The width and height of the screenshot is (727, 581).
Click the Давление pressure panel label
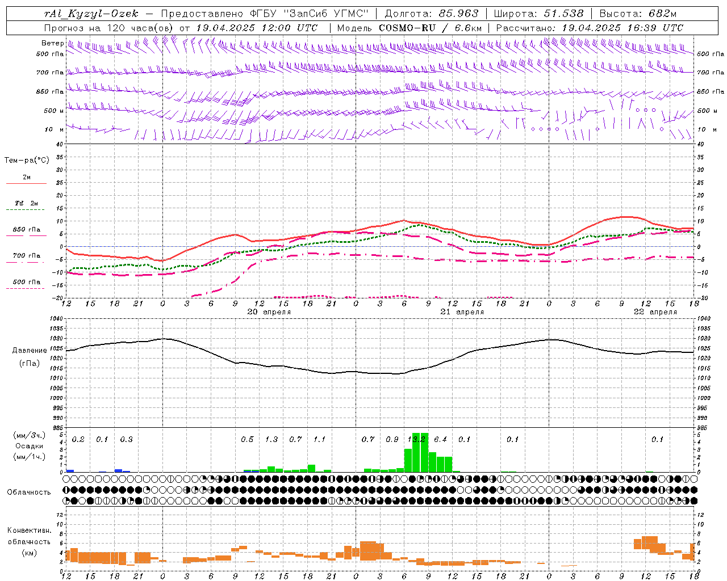(x=29, y=350)
